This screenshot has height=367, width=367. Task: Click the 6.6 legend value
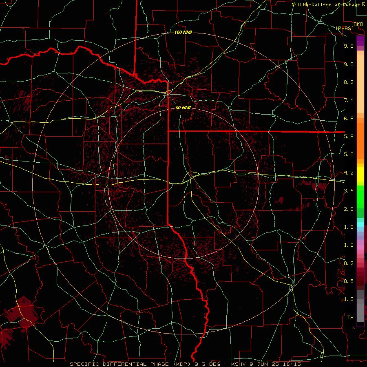[349, 118]
